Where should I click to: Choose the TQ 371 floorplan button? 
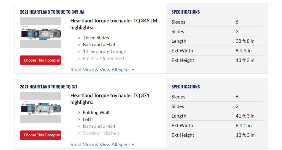[x=40, y=135]
